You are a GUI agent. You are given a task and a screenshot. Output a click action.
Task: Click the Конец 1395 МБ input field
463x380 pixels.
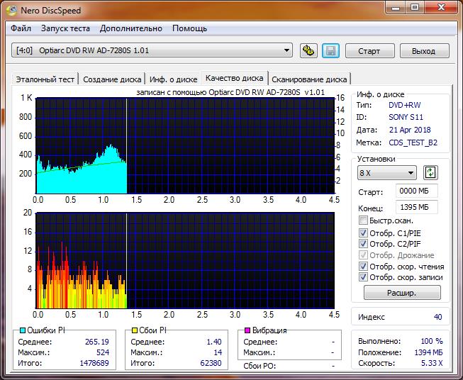[417, 207]
